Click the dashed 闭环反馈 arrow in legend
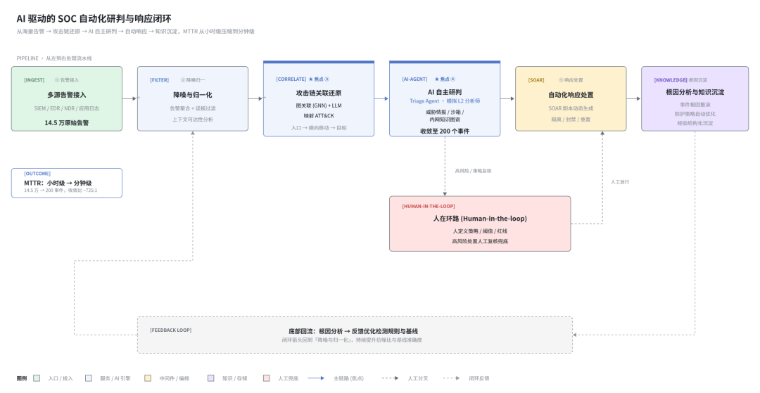 (451, 378)
